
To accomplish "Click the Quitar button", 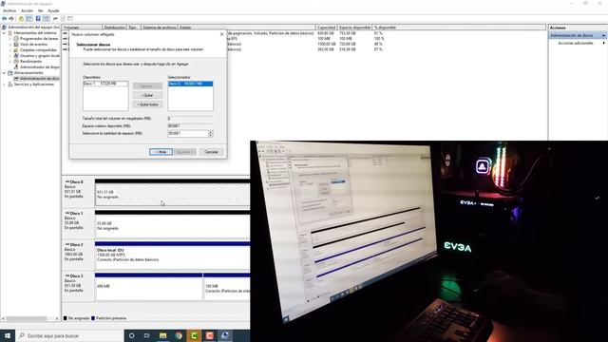I will point(147,95).
